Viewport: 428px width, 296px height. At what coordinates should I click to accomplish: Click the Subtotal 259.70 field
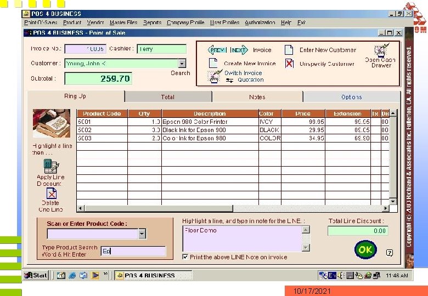98,79
